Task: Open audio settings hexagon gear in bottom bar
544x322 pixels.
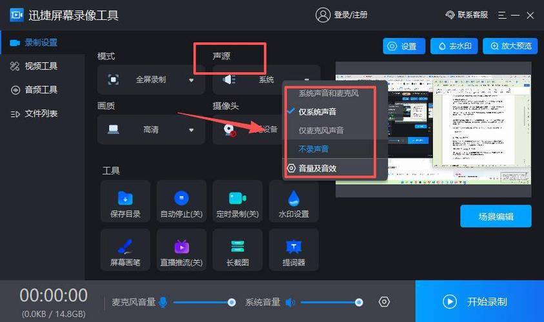Action: (384, 302)
